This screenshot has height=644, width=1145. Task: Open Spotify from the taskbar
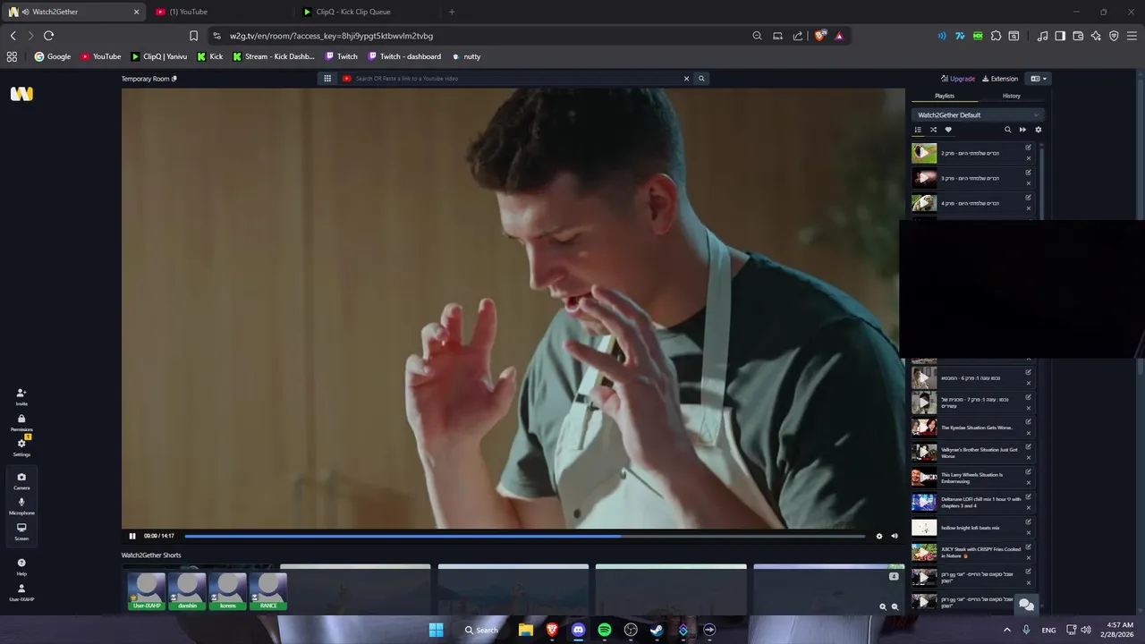click(605, 630)
